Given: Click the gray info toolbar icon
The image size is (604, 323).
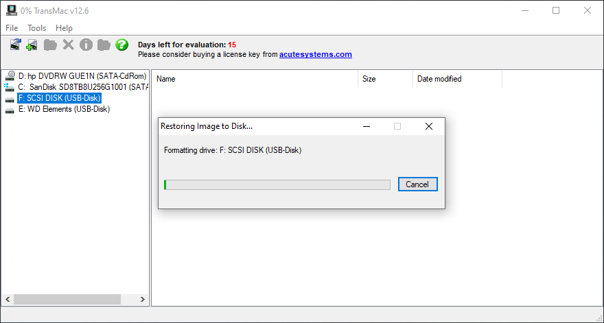Looking at the screenshot, I should click(86, 45).
